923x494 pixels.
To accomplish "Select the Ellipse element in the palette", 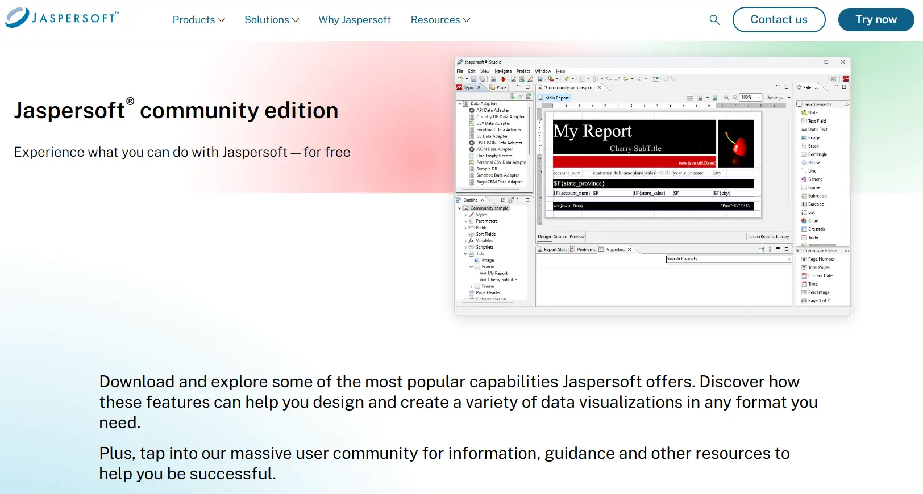I will click(814, 162).
